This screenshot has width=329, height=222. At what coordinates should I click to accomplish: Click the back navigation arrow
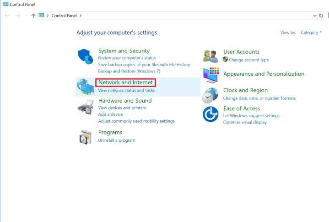coord(7,15)
